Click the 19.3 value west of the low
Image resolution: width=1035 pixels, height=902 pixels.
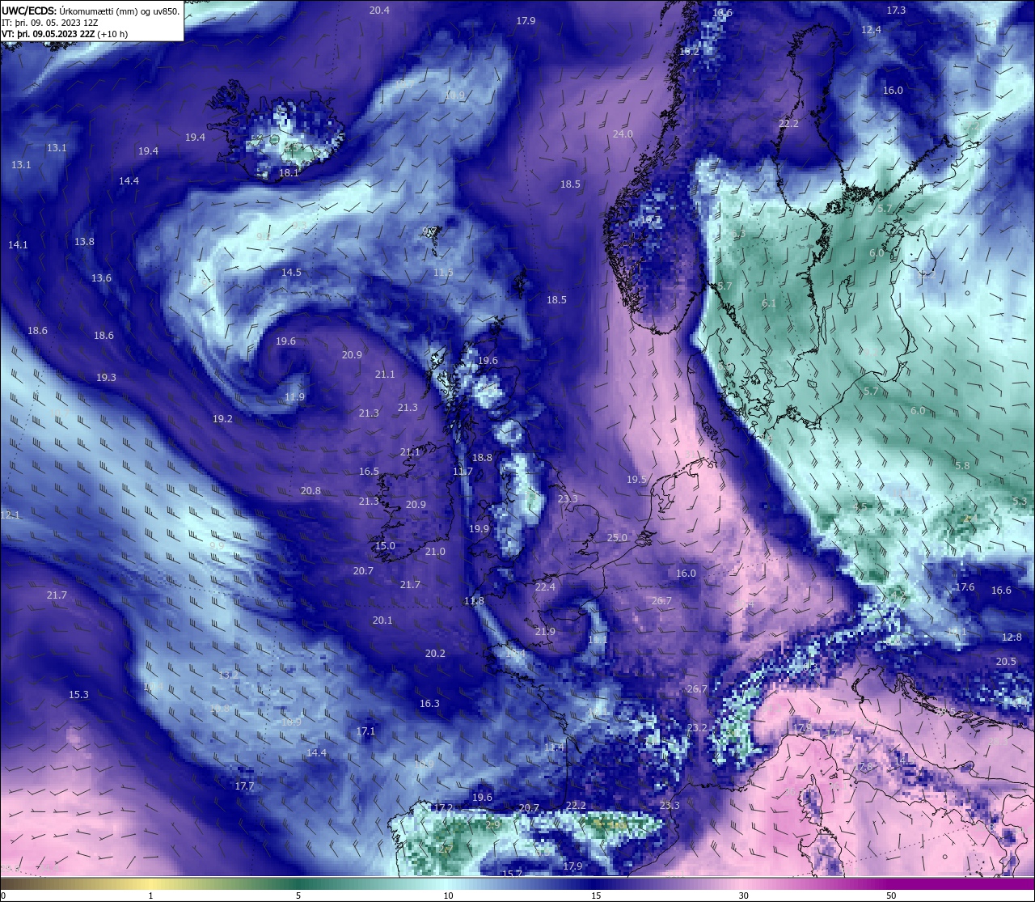coord(106,378)
